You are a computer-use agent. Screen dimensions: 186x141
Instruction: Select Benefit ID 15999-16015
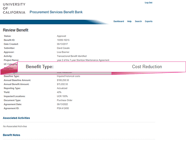coord(63,40)
